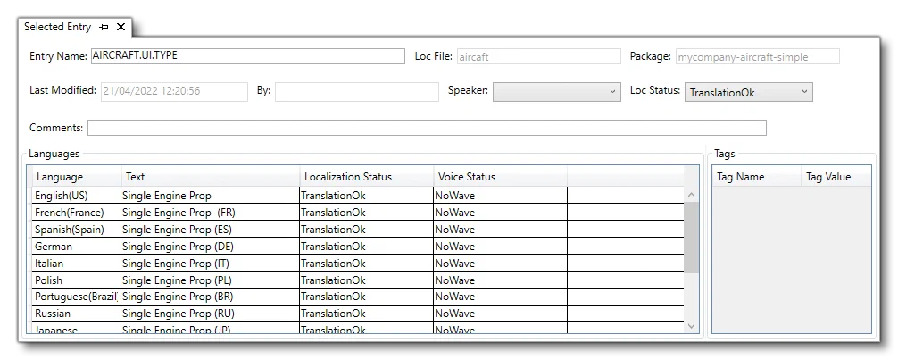The height and width of the screenshot is (360, 898).
Task: Select the Italian language row
Action: pyautogui.click(x=358, y=264)
